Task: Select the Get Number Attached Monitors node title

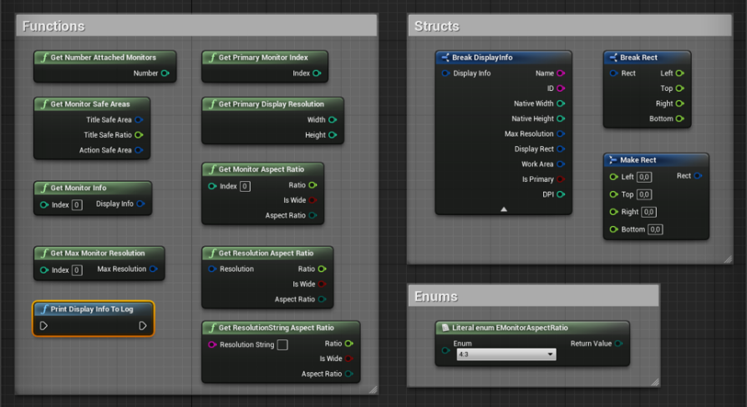Action: click(104, 58)
